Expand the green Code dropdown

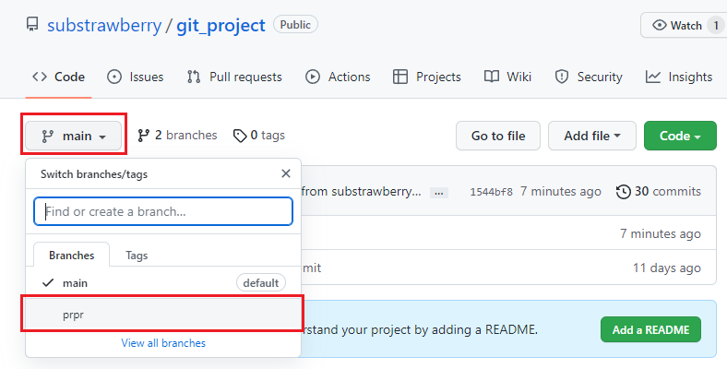click(x=680, y=136)
